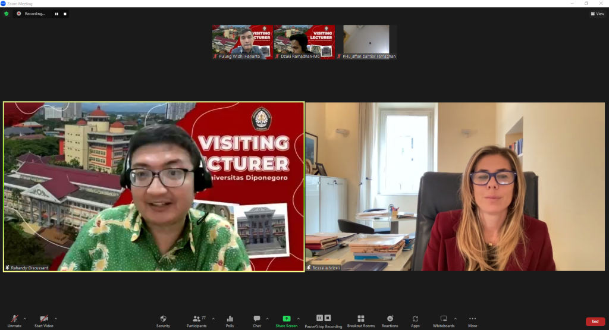Image resolution: width=609 pixels, height=330 pixels.
Task: Open the Chat panel
Action: click(257, 321)
